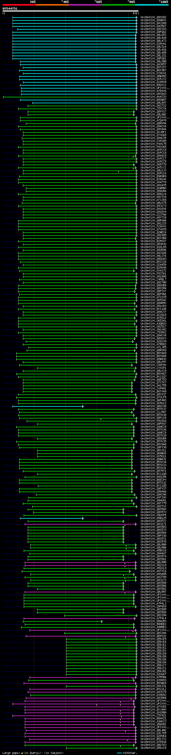Select hit label UniRef100_Q96466
Viewport: 171px width, 755px height.
pyautogui.click(x=153, y=492)
